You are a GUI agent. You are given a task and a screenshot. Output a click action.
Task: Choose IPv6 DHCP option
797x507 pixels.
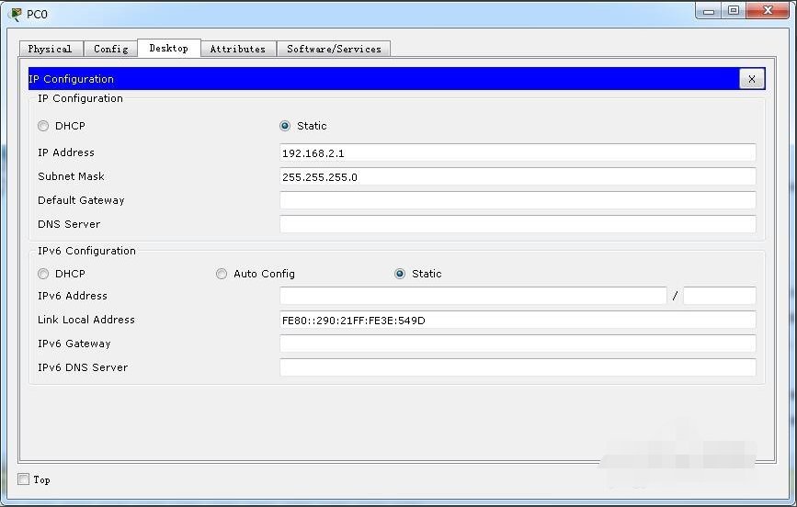coord(43,274)
